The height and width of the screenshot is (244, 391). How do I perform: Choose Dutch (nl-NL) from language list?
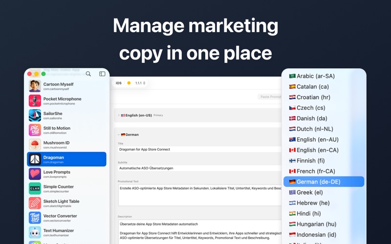tap(324, 129)
